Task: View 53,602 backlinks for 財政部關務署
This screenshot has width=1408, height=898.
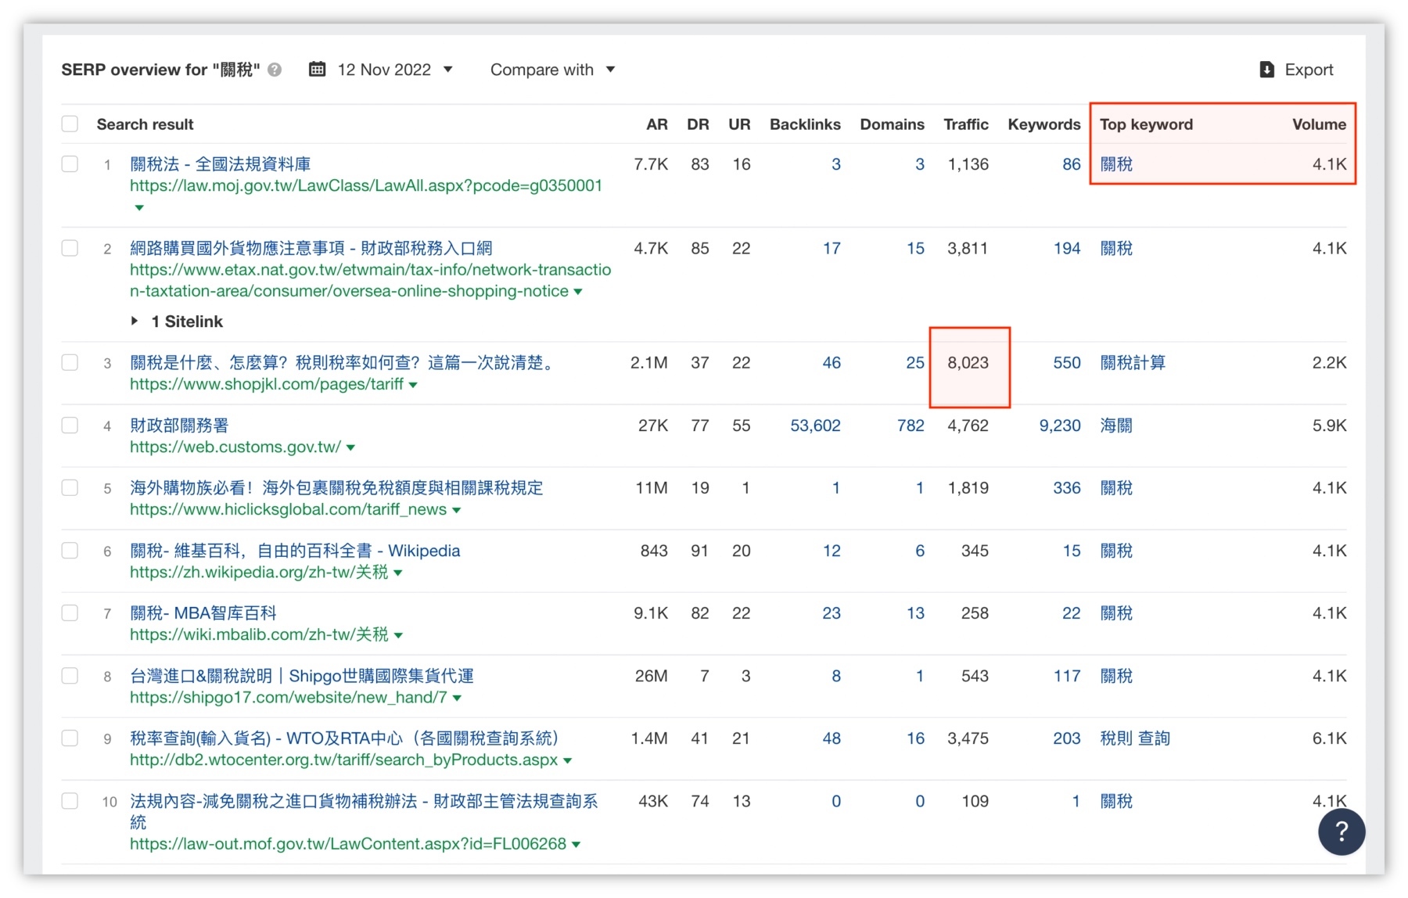Action: pyautogui.click(x=816, y=425)
